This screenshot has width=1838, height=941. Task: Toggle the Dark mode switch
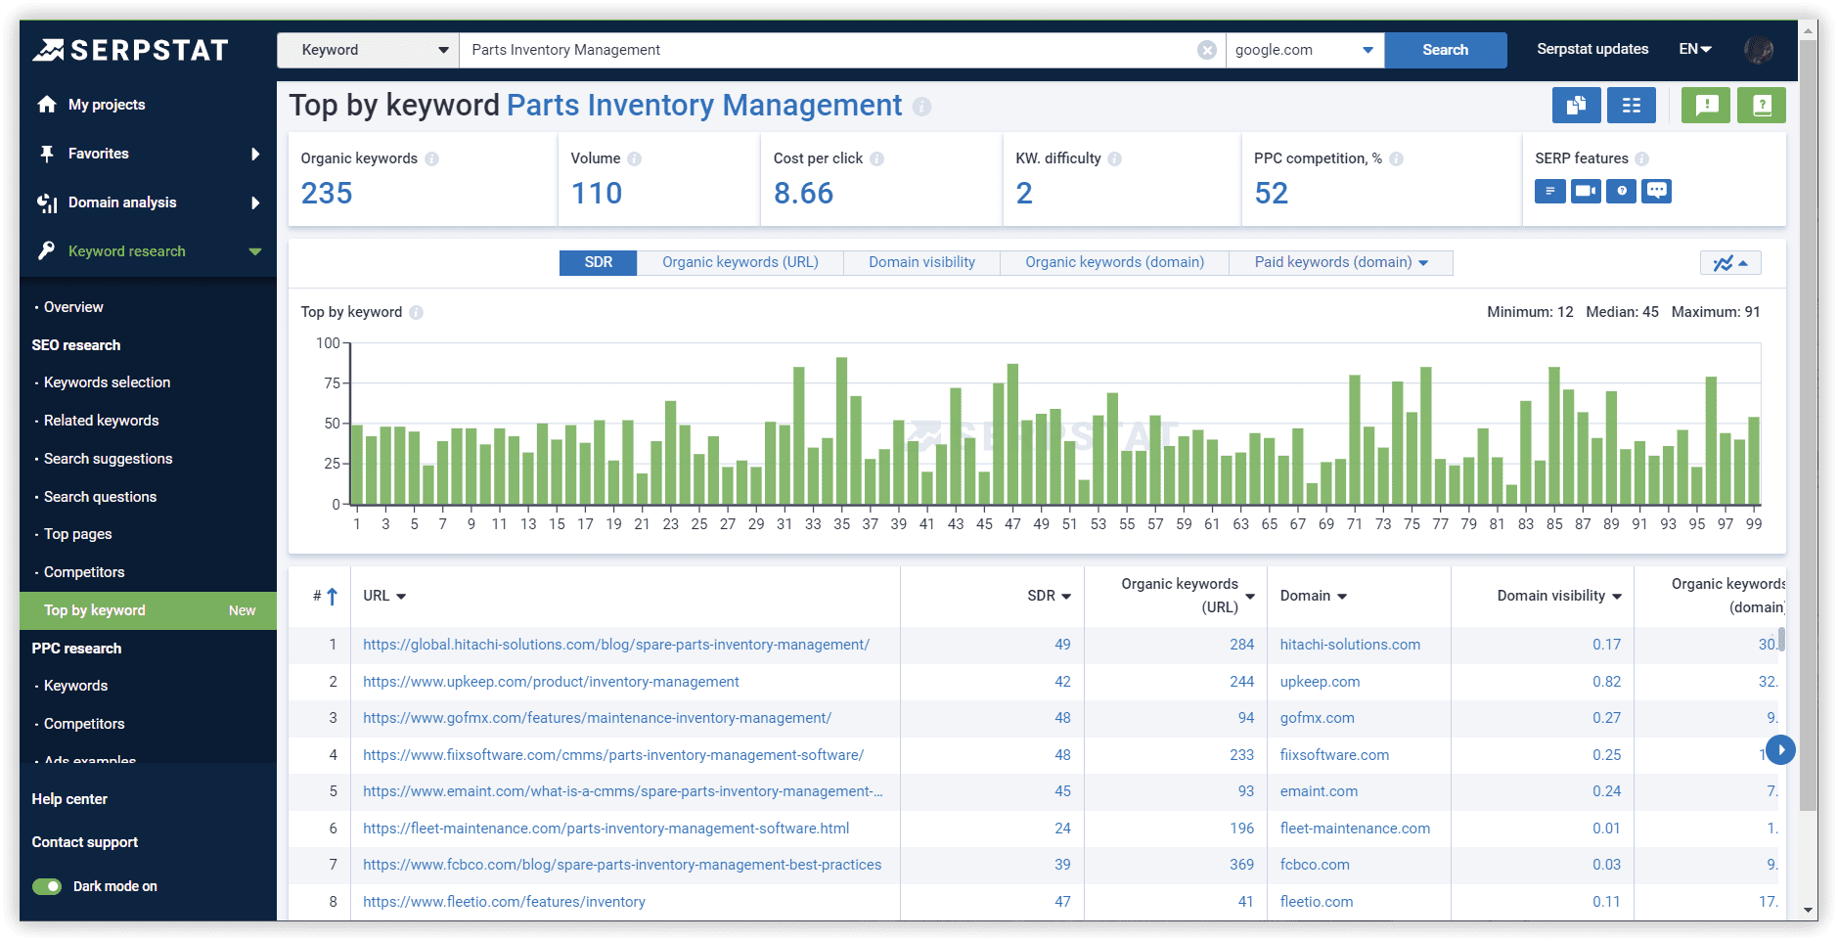47,886
